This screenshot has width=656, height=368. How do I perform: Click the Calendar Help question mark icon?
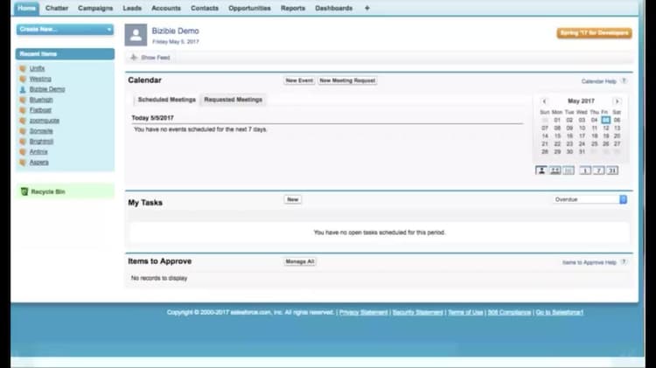[x=624, y=80]
